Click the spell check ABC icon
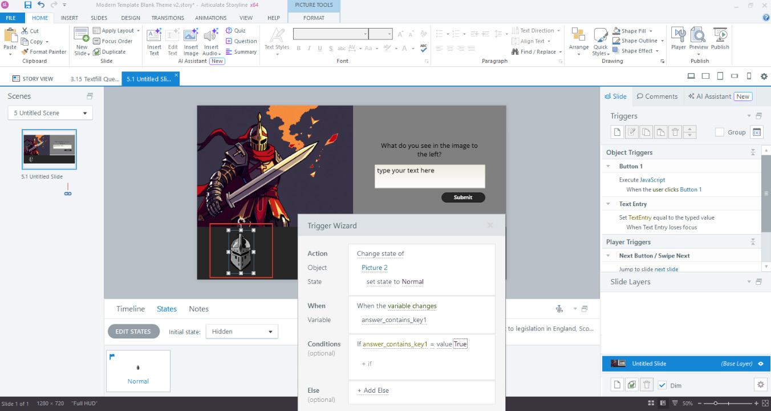771x411 pixels. [x=424, y=49]
